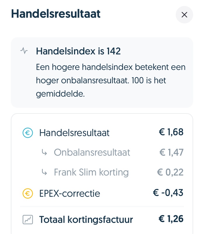Select the Handelsindex is 142 heading

(78, 51)
